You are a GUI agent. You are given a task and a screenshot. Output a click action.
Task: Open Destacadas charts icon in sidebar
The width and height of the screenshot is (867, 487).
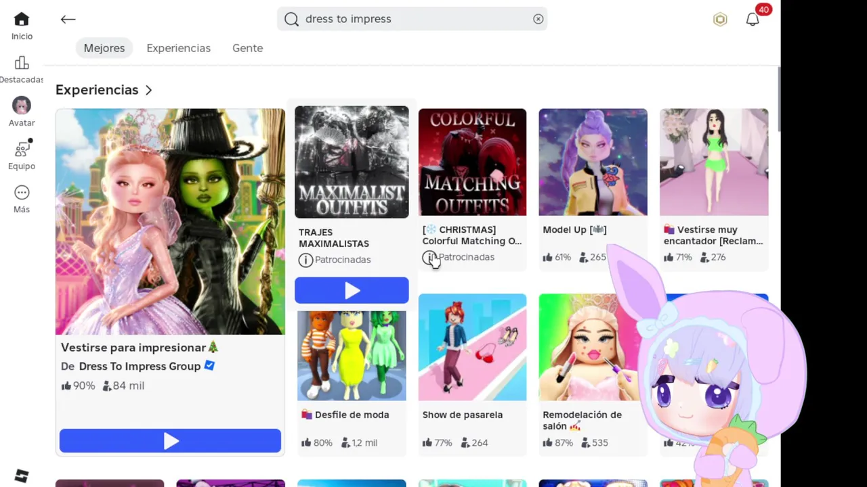[x=22, y=63]
